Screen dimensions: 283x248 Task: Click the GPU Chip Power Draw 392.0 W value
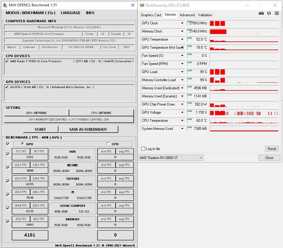[x=197, y=104]
